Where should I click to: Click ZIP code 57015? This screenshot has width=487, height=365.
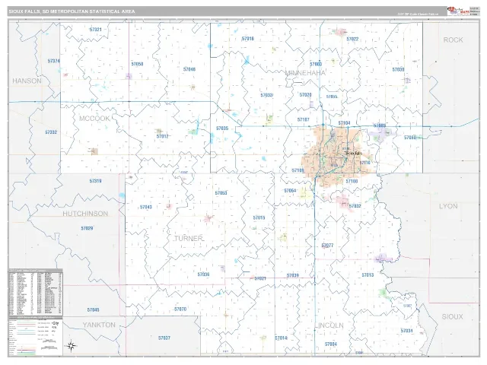point(259,218)
